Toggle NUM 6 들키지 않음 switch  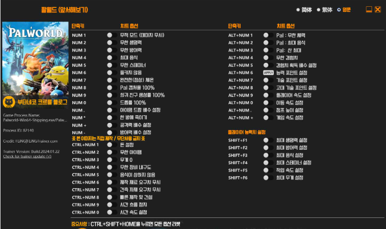(112, 72)
